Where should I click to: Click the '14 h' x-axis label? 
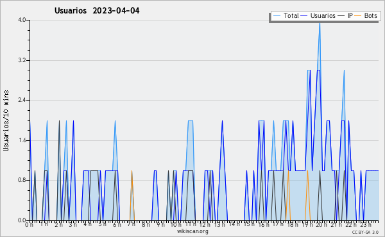click(x=234, y=224)
